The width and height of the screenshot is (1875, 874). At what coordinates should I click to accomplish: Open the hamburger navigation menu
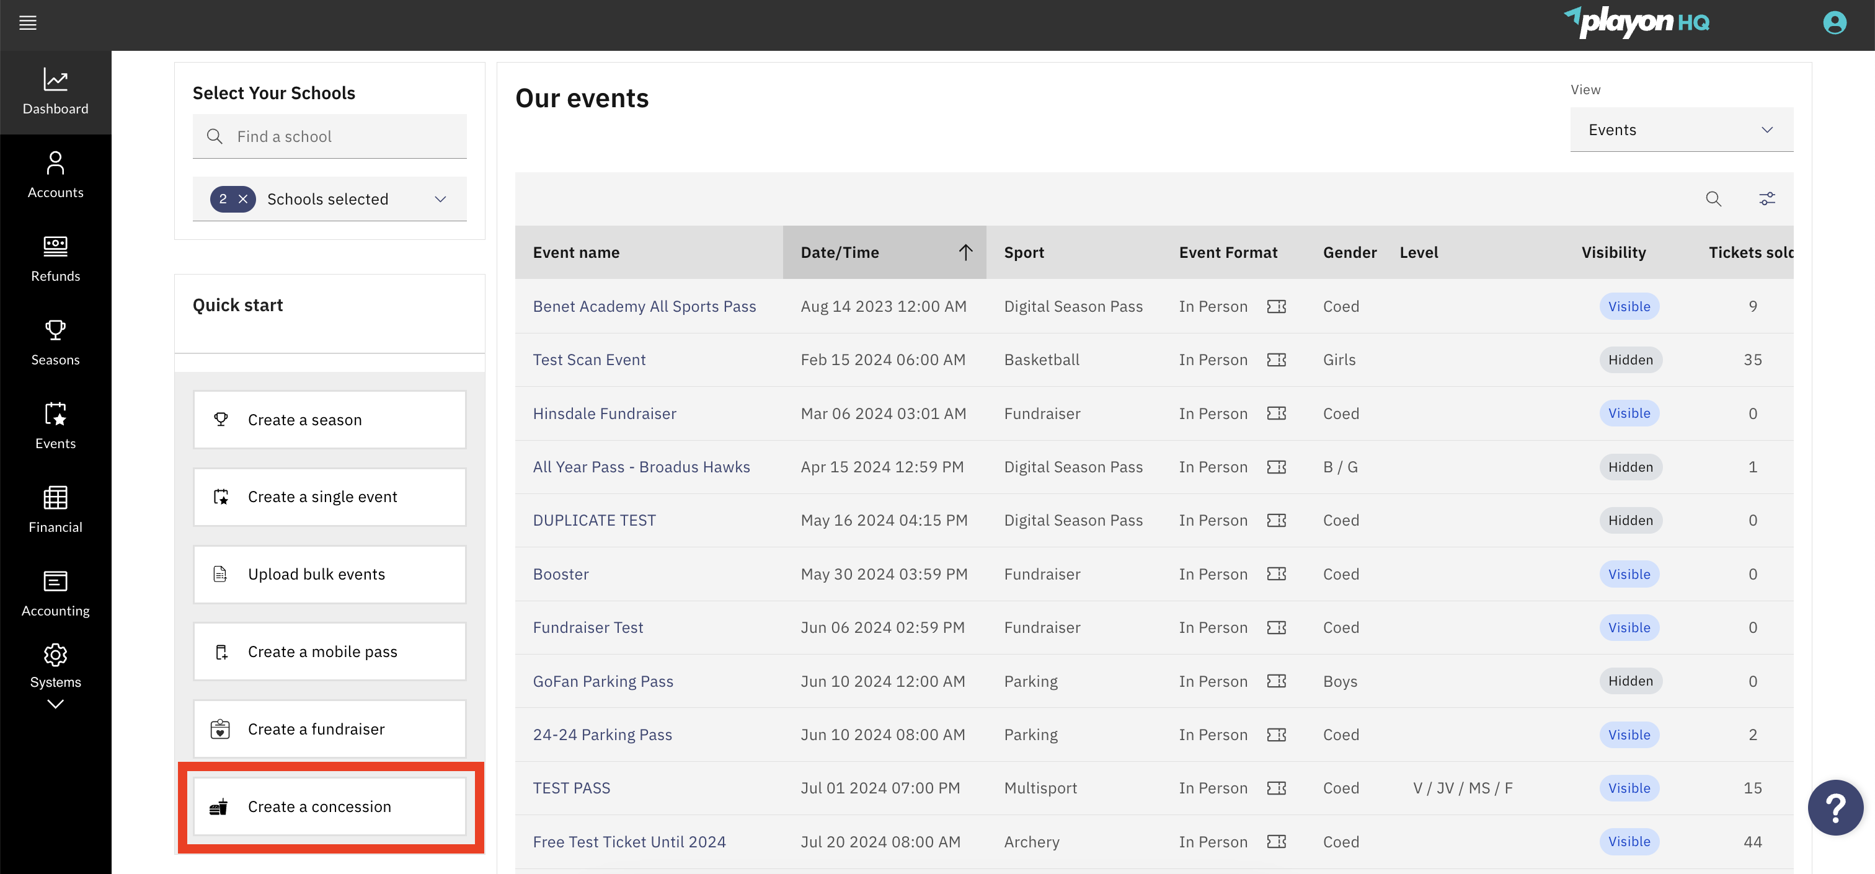coord(28,24)
